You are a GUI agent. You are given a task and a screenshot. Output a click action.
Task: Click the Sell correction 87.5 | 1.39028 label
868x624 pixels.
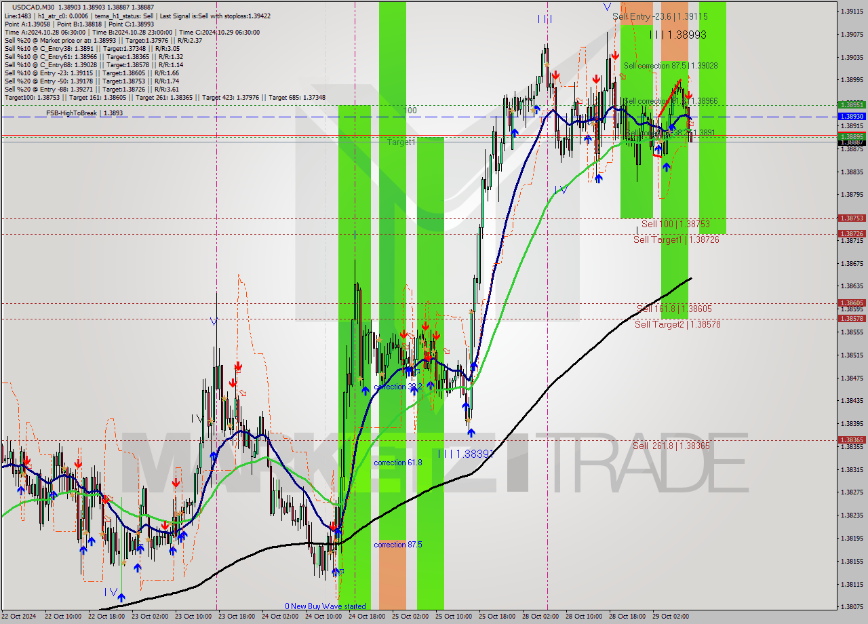(671, 66)
